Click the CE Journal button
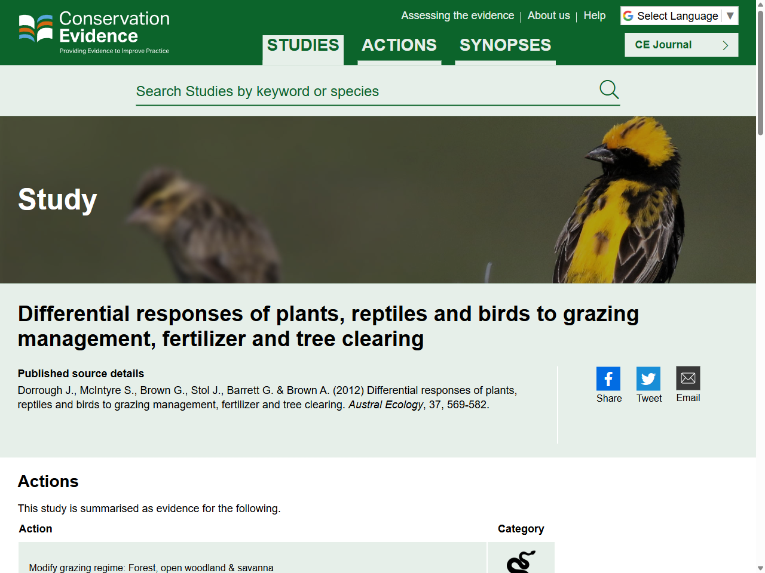 681,44
